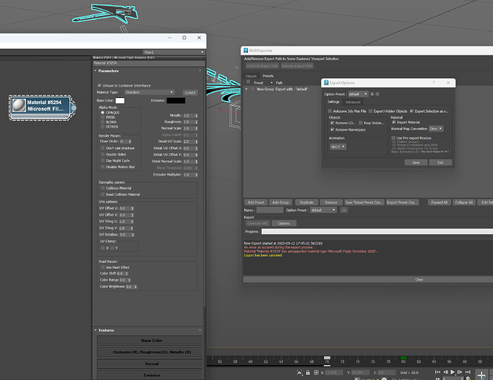Tick the Collision Material checkbox
Viewport: 493px width, 380px height.
click(103, 188)
